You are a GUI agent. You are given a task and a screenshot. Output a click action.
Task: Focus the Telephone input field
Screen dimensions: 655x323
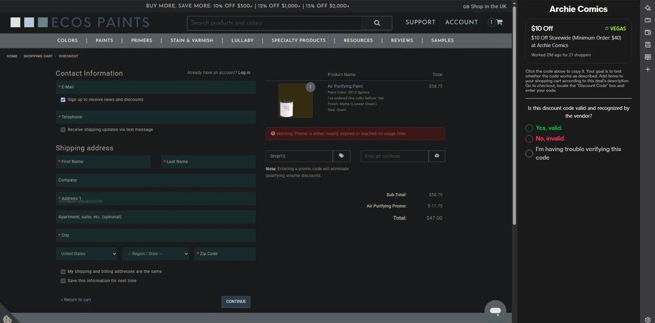155,117
